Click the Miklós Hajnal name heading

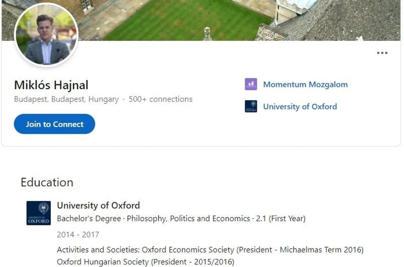click(x=51, y=85)
